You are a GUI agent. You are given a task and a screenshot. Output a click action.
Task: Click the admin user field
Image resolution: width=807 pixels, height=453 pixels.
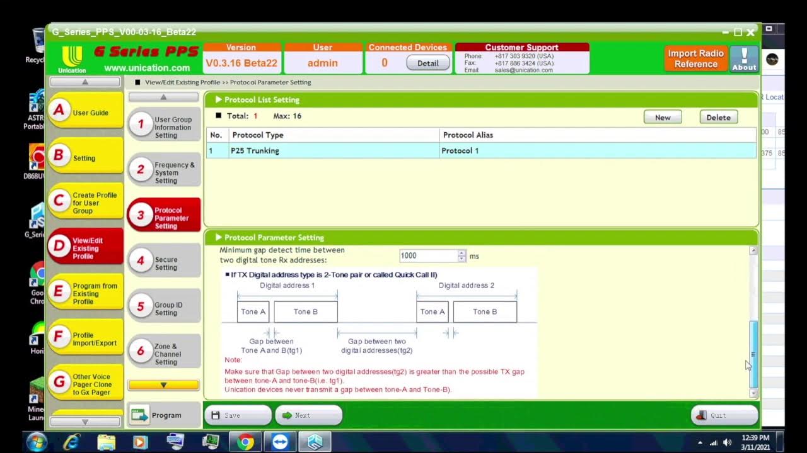[323, 63]
